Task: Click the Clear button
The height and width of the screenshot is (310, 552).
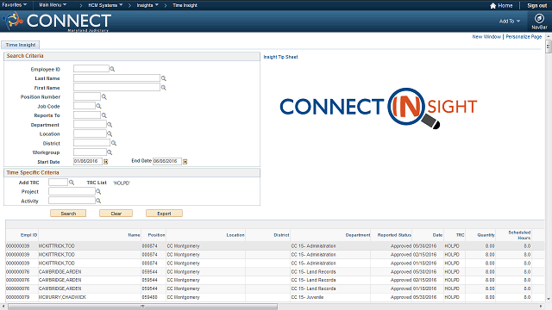Action: (116, 214)
